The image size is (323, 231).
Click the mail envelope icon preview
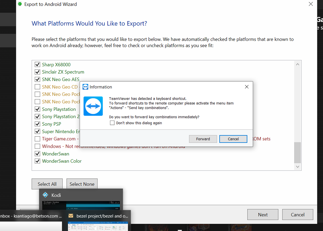[x=71, y=216]
